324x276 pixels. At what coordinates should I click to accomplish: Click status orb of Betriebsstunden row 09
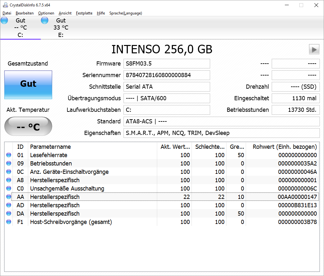coord(9,163)
